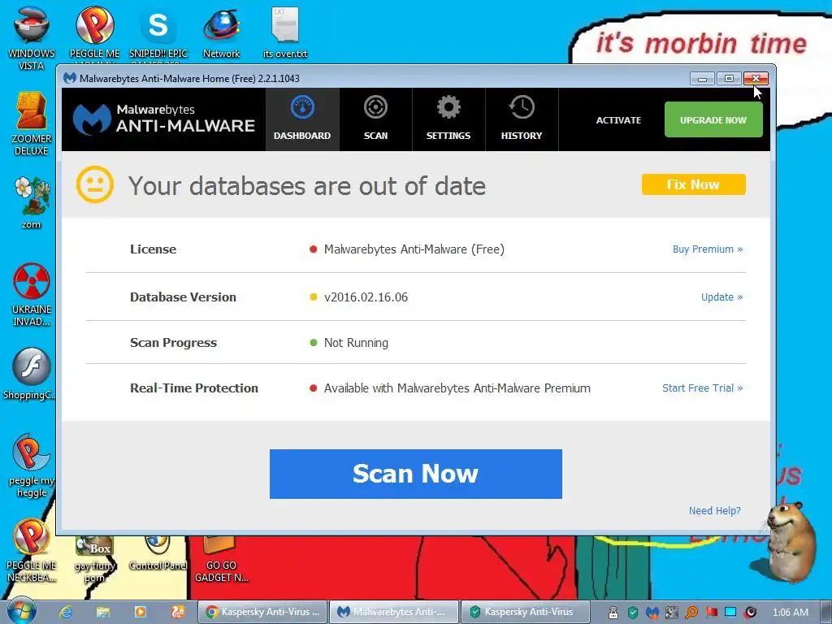Viewport: 832px width, 624px height.
Task: Click the taskbar clock showing 1:06 AM
Action: click(790, 613)
